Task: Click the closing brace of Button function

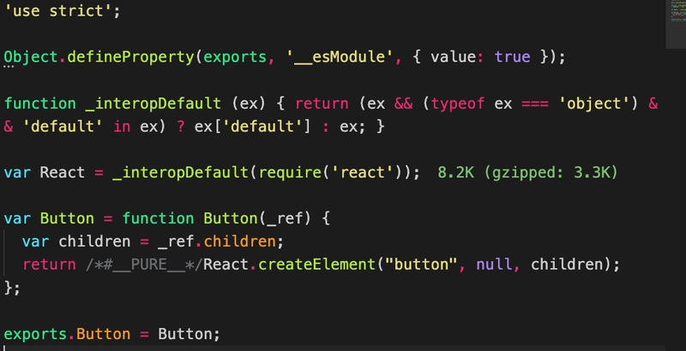Action: click(x=9, y=287)
